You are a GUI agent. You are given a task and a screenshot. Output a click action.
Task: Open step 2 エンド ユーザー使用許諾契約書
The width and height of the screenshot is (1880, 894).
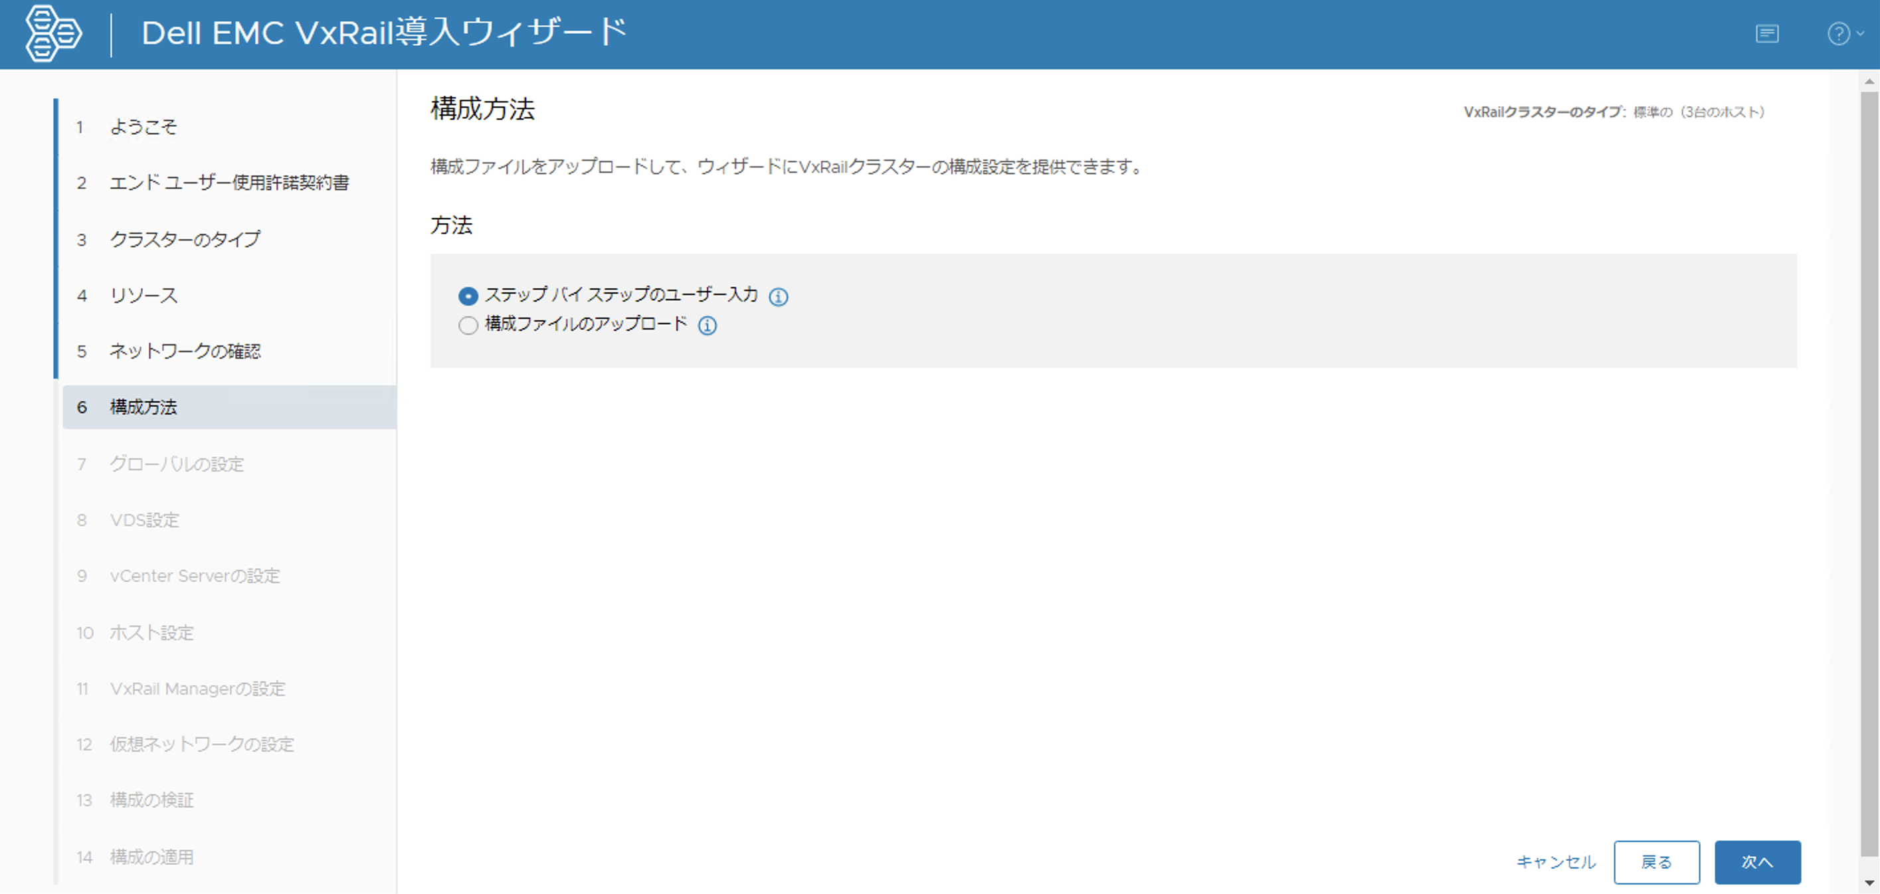click(229, 183)
